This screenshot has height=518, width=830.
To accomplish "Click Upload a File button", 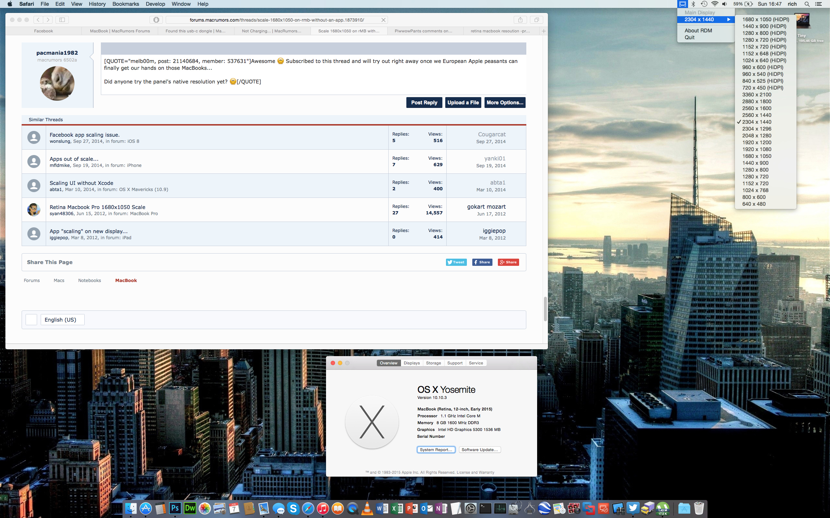I will 463,103.
